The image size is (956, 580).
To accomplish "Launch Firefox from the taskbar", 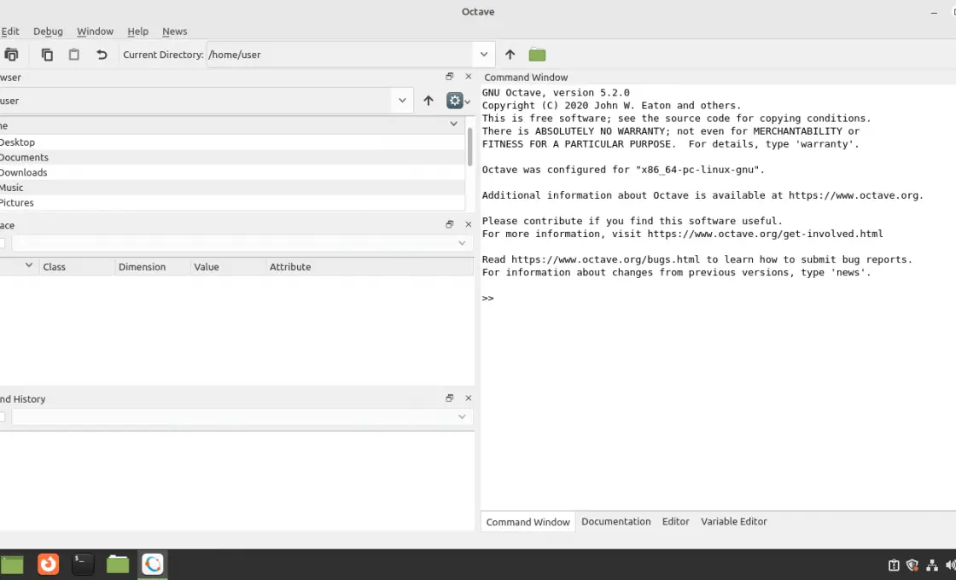I will pos(48,564).
